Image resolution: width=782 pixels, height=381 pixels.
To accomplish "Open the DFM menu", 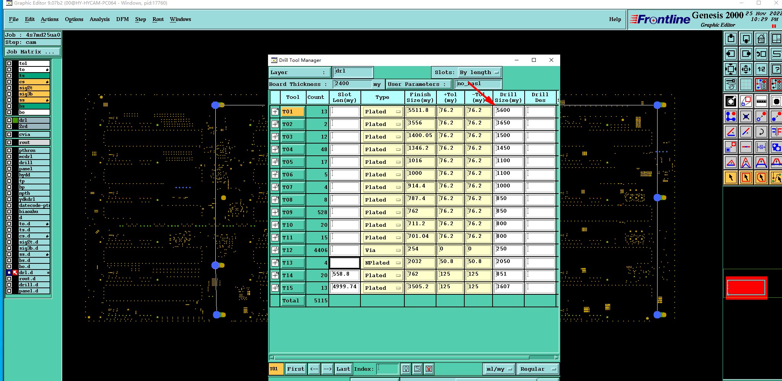I will [123, 19].
